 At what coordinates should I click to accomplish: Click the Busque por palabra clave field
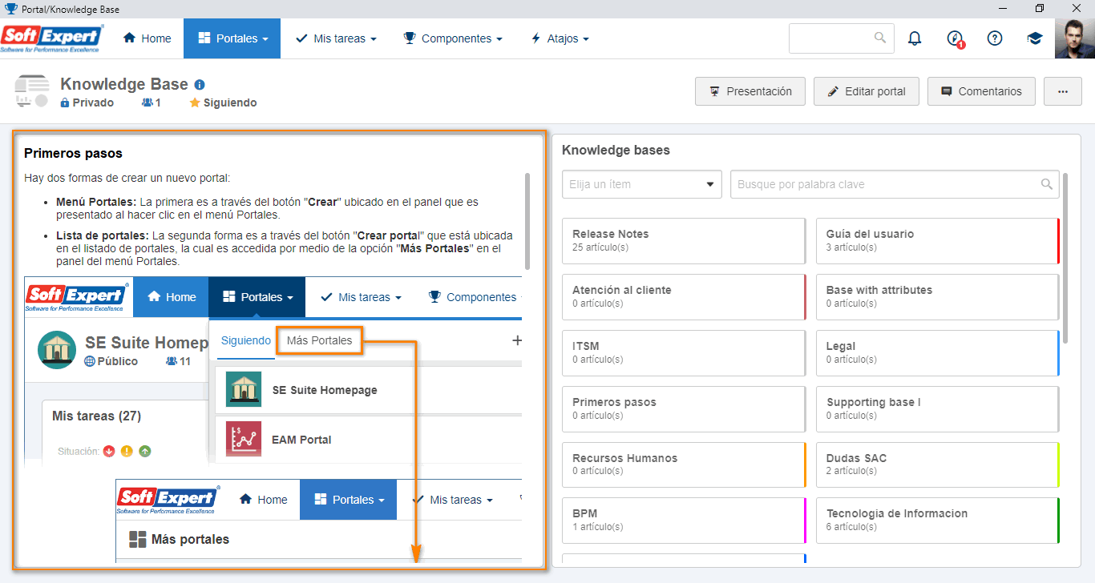point(895,184)
